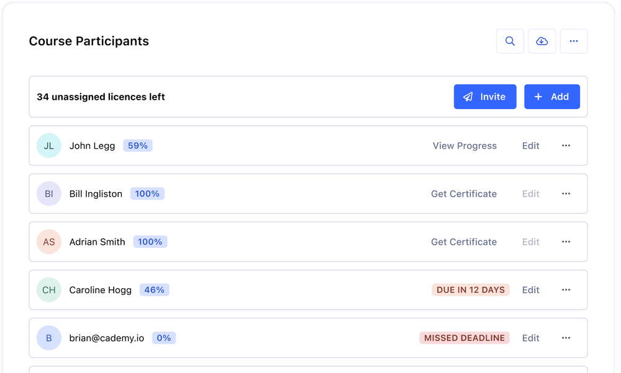Click the 34 unassigned licences text
The image size is (621, 373).
[x=100, y=97]
